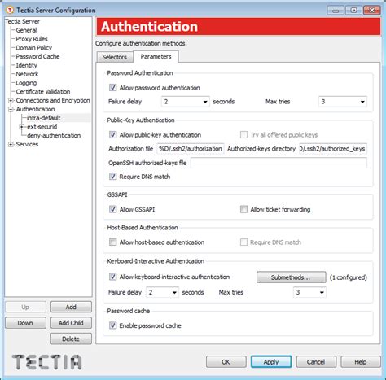Viewport: 386px width, 380px height.
Task: Click the Add Child button
Action: (x=71, y=323)
